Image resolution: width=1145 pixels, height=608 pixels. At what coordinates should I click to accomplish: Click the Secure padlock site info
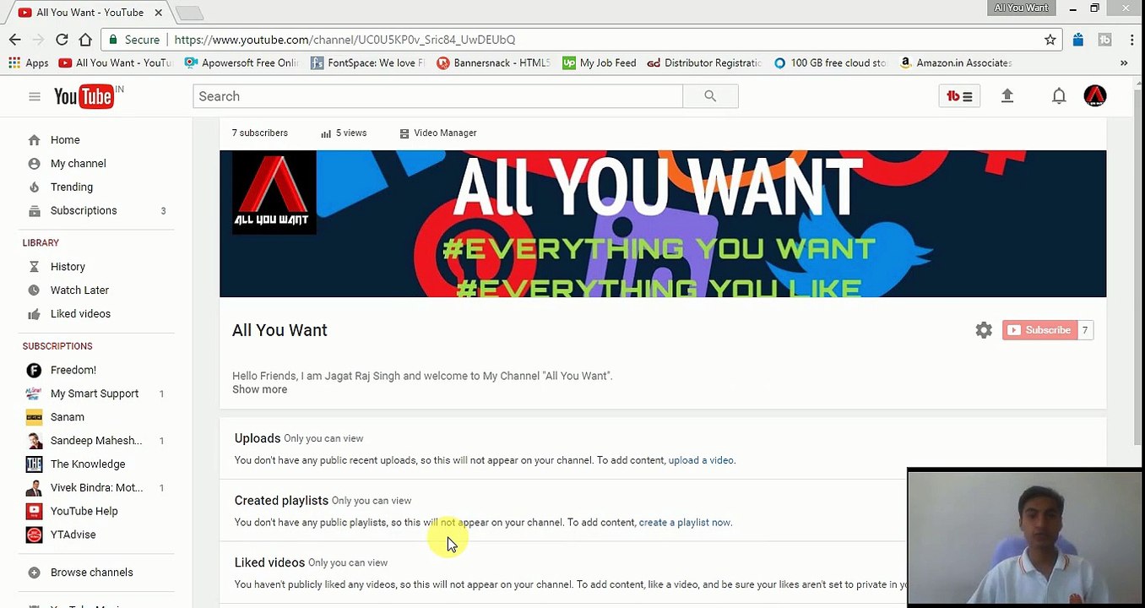(134, 40)
